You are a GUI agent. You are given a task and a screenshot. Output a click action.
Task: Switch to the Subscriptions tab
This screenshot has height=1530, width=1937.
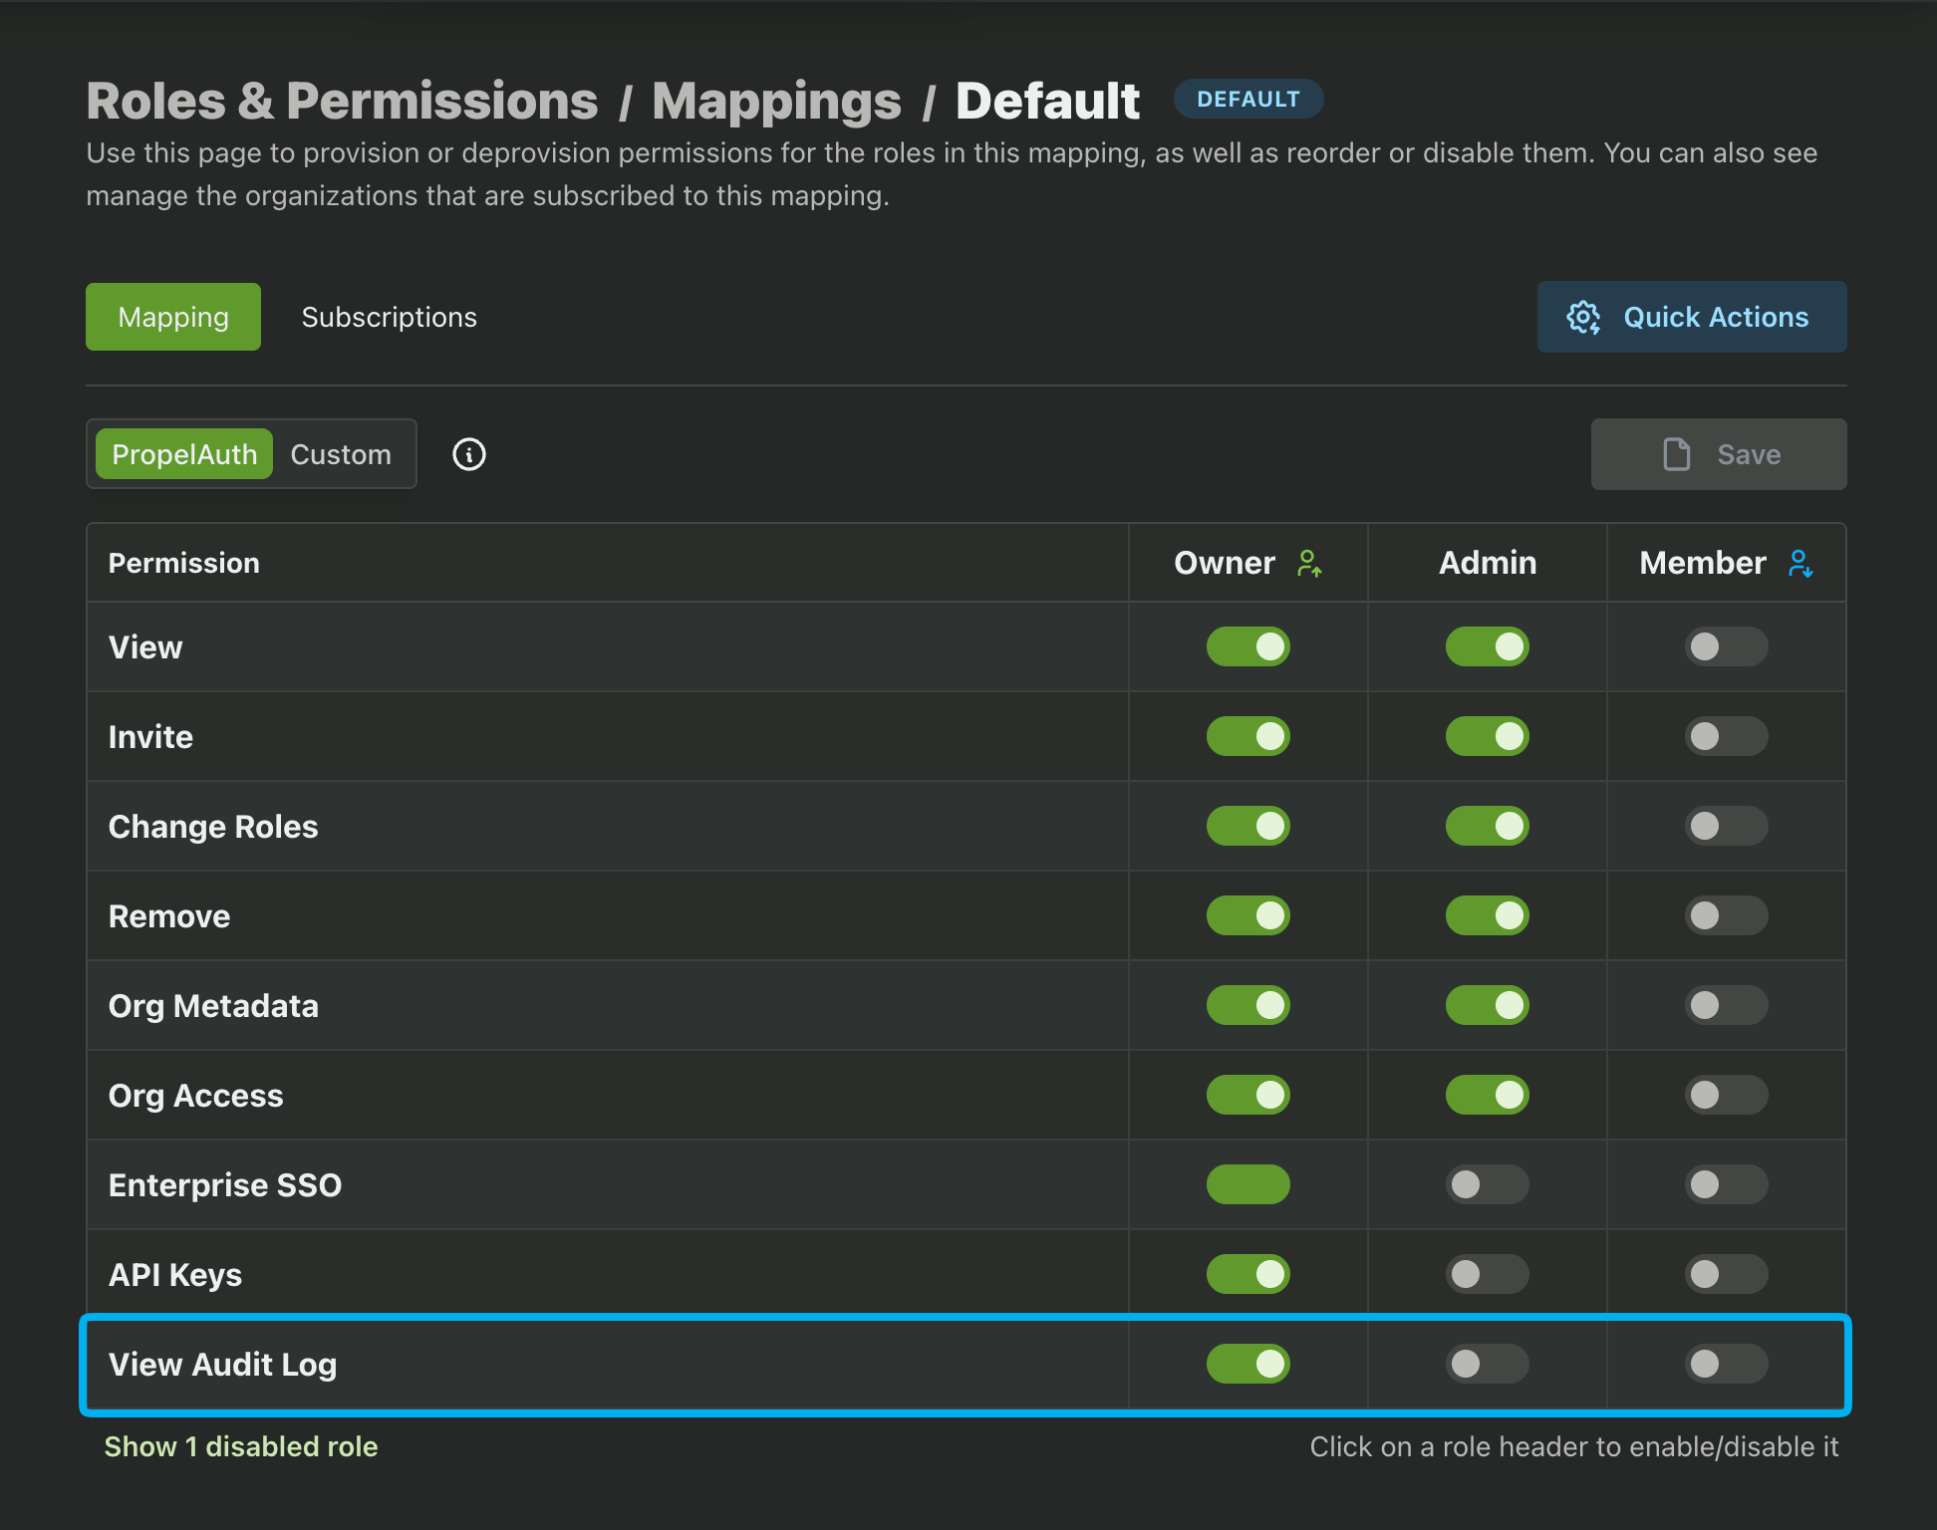click(389, 317)
